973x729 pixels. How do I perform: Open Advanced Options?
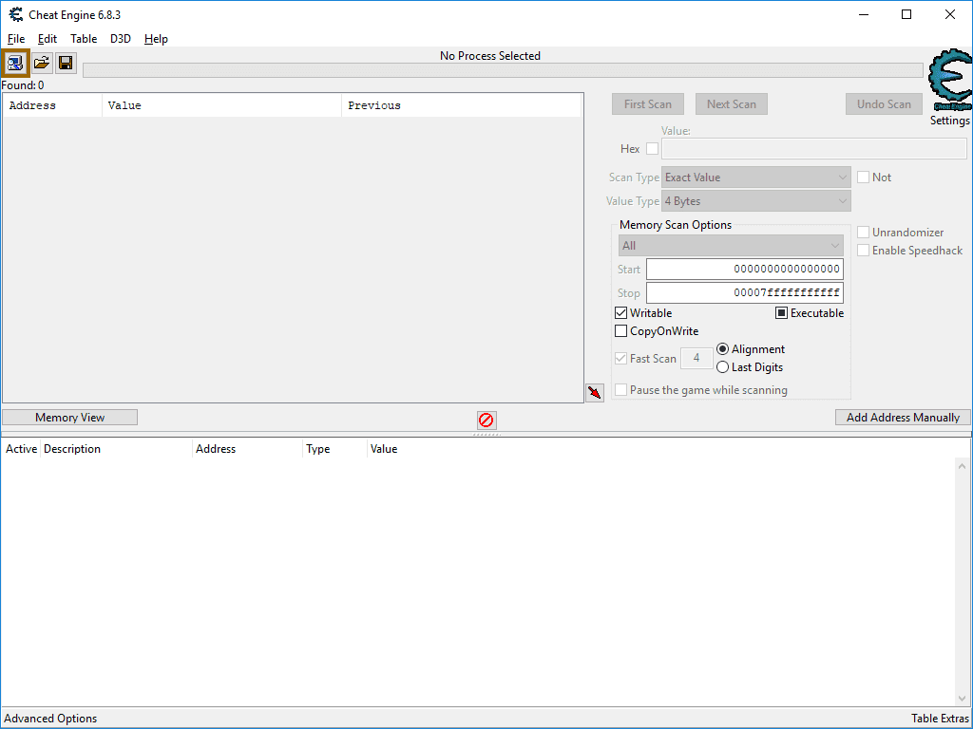(x=51, y=719)
